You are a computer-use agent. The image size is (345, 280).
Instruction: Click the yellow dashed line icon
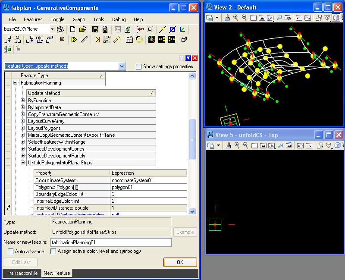[x=117, y=39]
